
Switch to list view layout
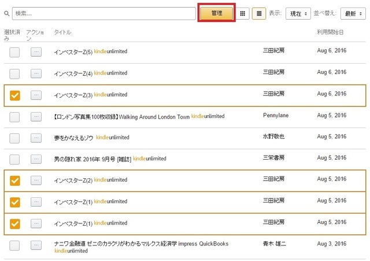(x=259, y=13)
